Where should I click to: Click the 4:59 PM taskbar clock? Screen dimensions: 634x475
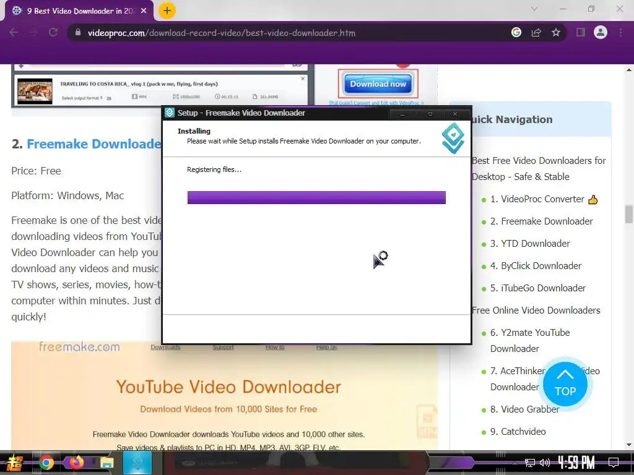click(x=576, y=463)
